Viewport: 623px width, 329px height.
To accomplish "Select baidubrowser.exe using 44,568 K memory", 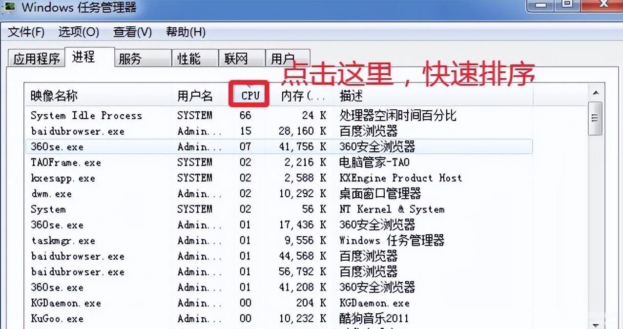I will point(279,256).
